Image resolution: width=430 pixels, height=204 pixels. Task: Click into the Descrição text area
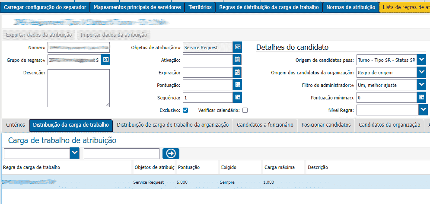pos(79,88)
